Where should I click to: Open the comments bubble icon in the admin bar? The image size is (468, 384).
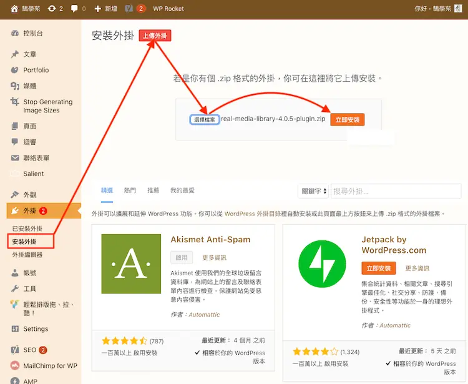point(74,9)
